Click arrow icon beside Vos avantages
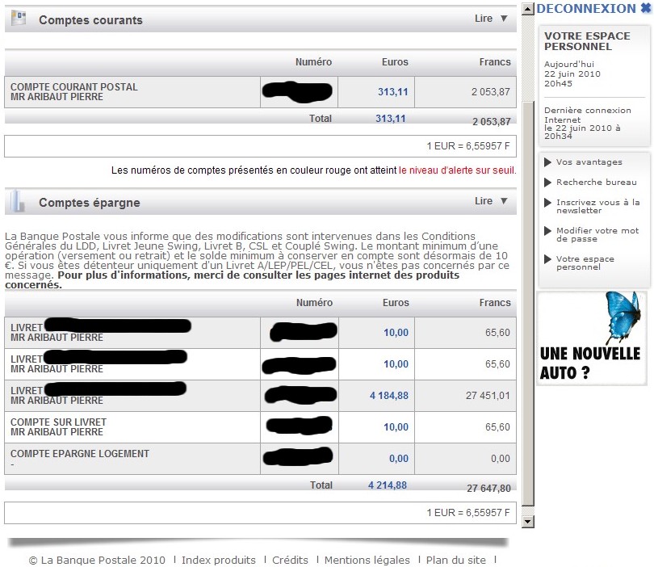 pyautogui.click(x=548, y=162)
